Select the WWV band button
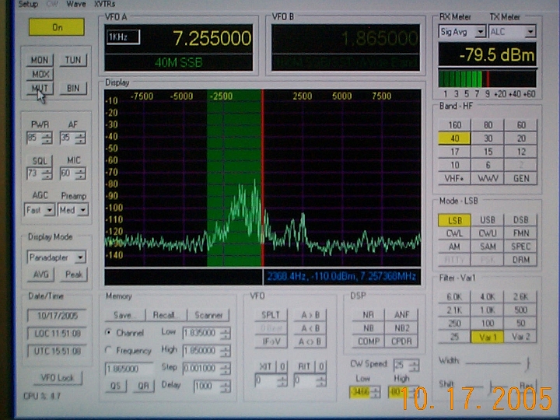 488,178
